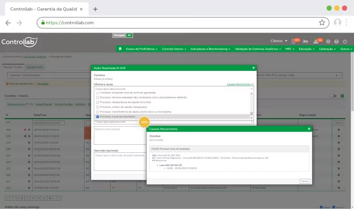Check 'técnica realizada não condizente' cause

pyautogui.click(x=97, y=97)
